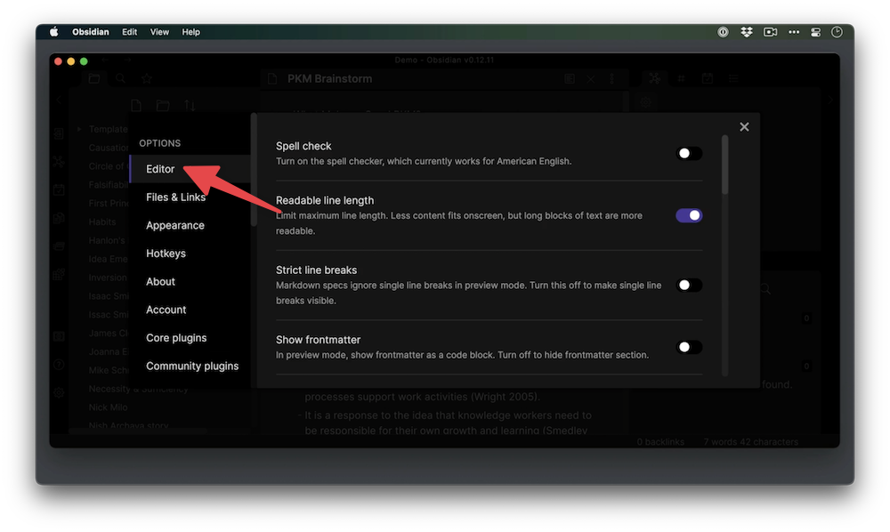890x532 pixels.
Task: Open Community plugins settings
Action: (190, 367)
